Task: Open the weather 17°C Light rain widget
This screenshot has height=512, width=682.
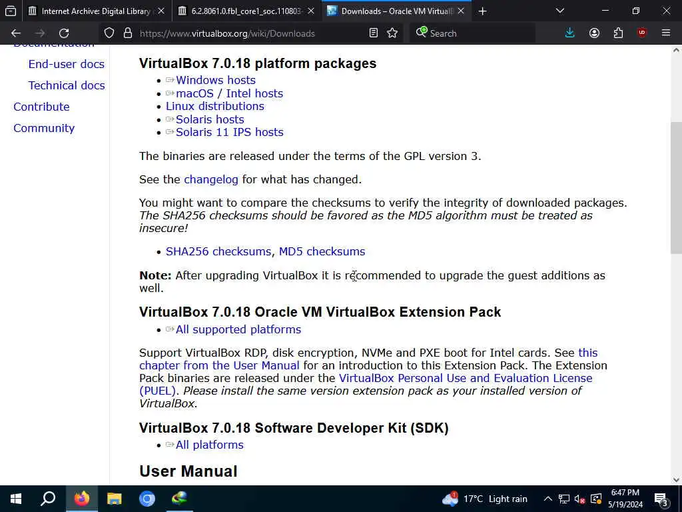Action: [485, 499]
